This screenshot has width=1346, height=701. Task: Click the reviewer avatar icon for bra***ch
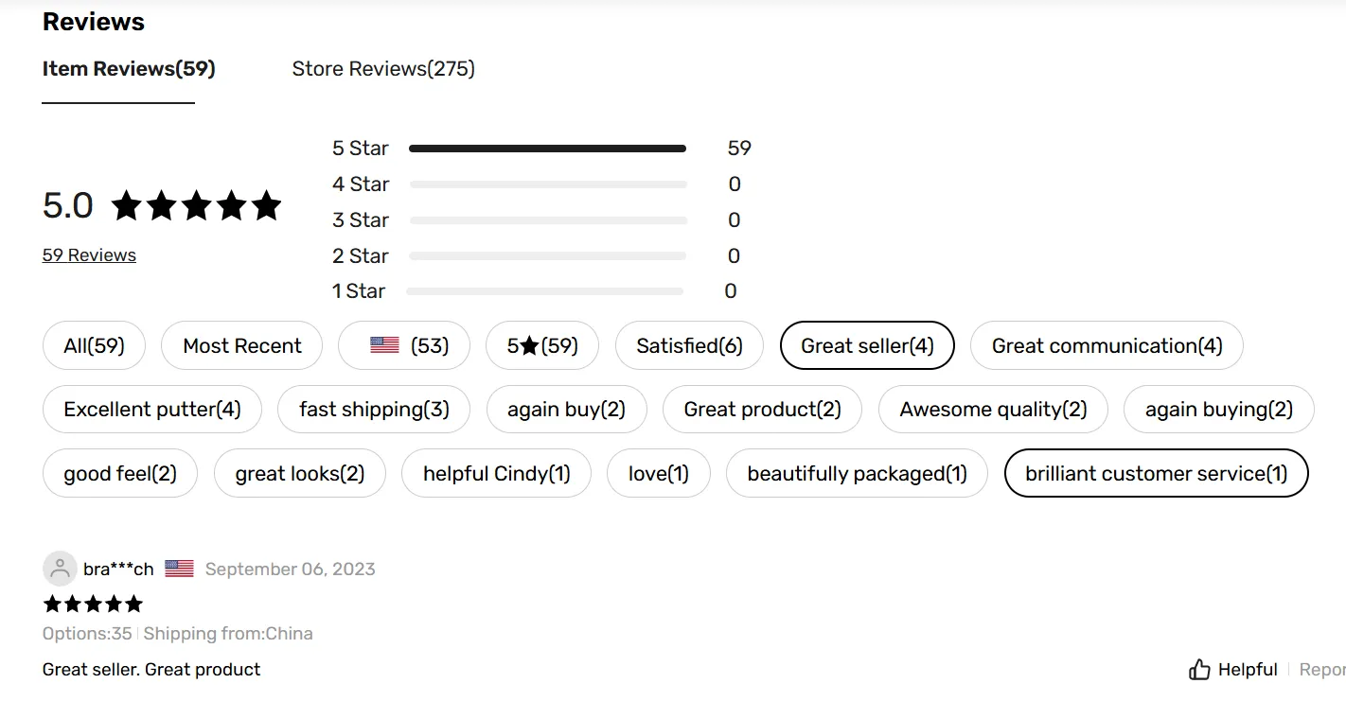click(x=60, y=569)
